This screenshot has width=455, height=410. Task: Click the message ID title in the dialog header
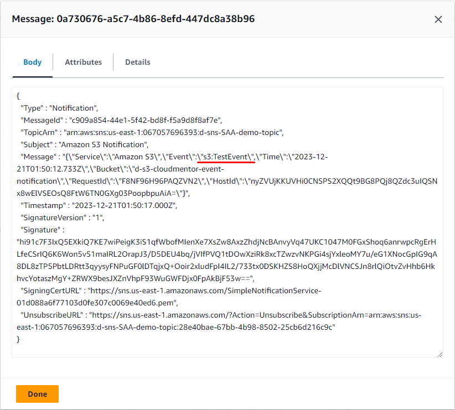133,19
